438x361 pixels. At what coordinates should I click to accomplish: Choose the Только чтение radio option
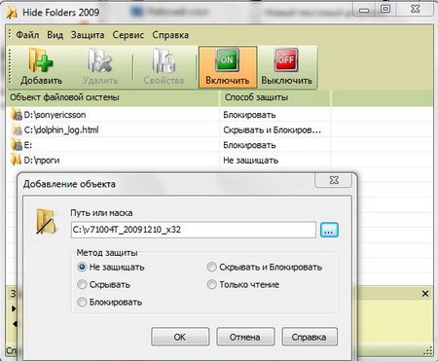click(x=211, y=285)
